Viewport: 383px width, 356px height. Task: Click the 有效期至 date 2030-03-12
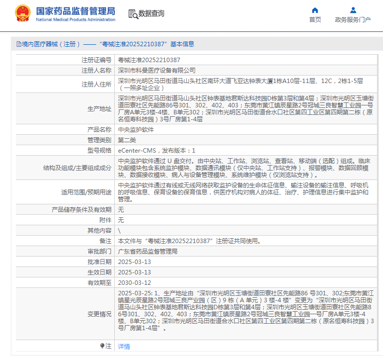[134, 282]
